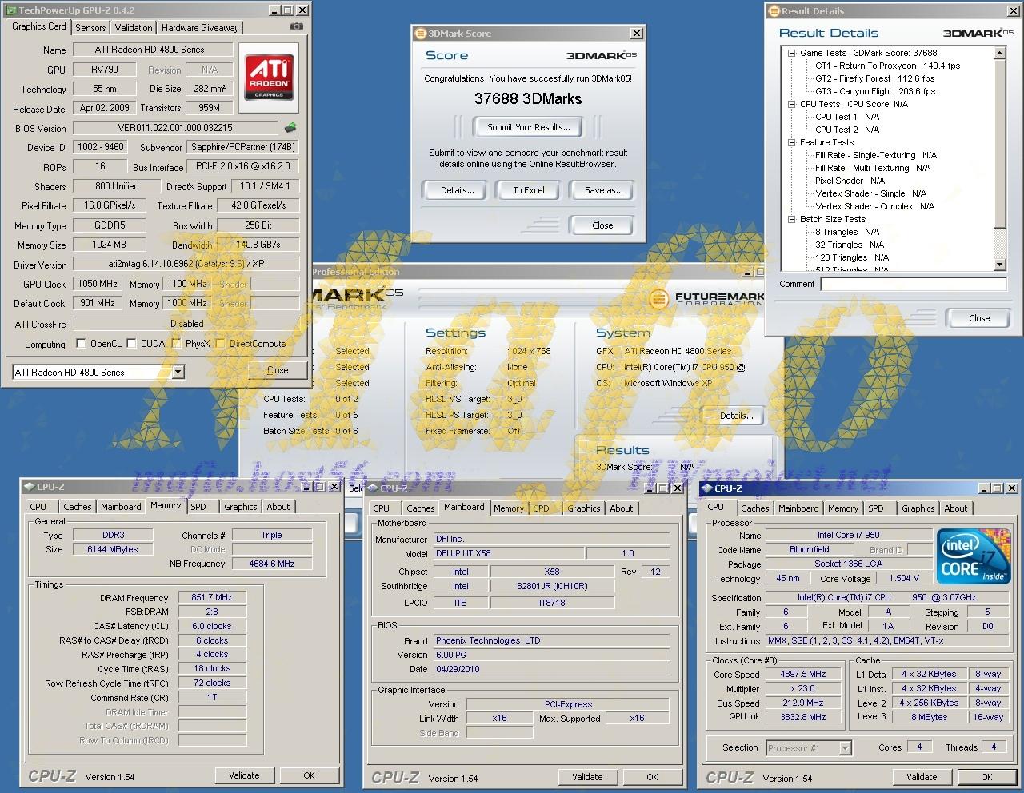Open SPD tab in CPU-Z Memory window

tap(198, 507)
